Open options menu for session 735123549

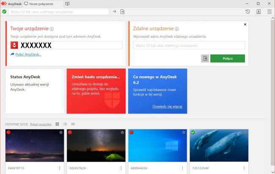244,168
